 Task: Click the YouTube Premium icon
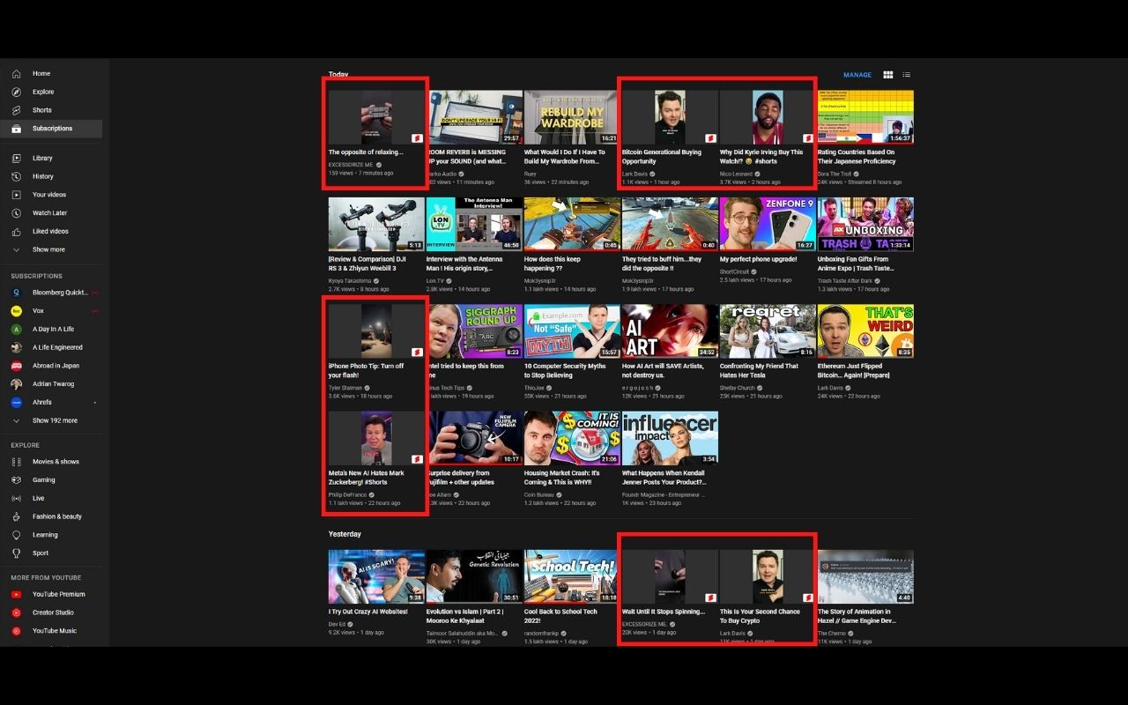tap(14, 594)
